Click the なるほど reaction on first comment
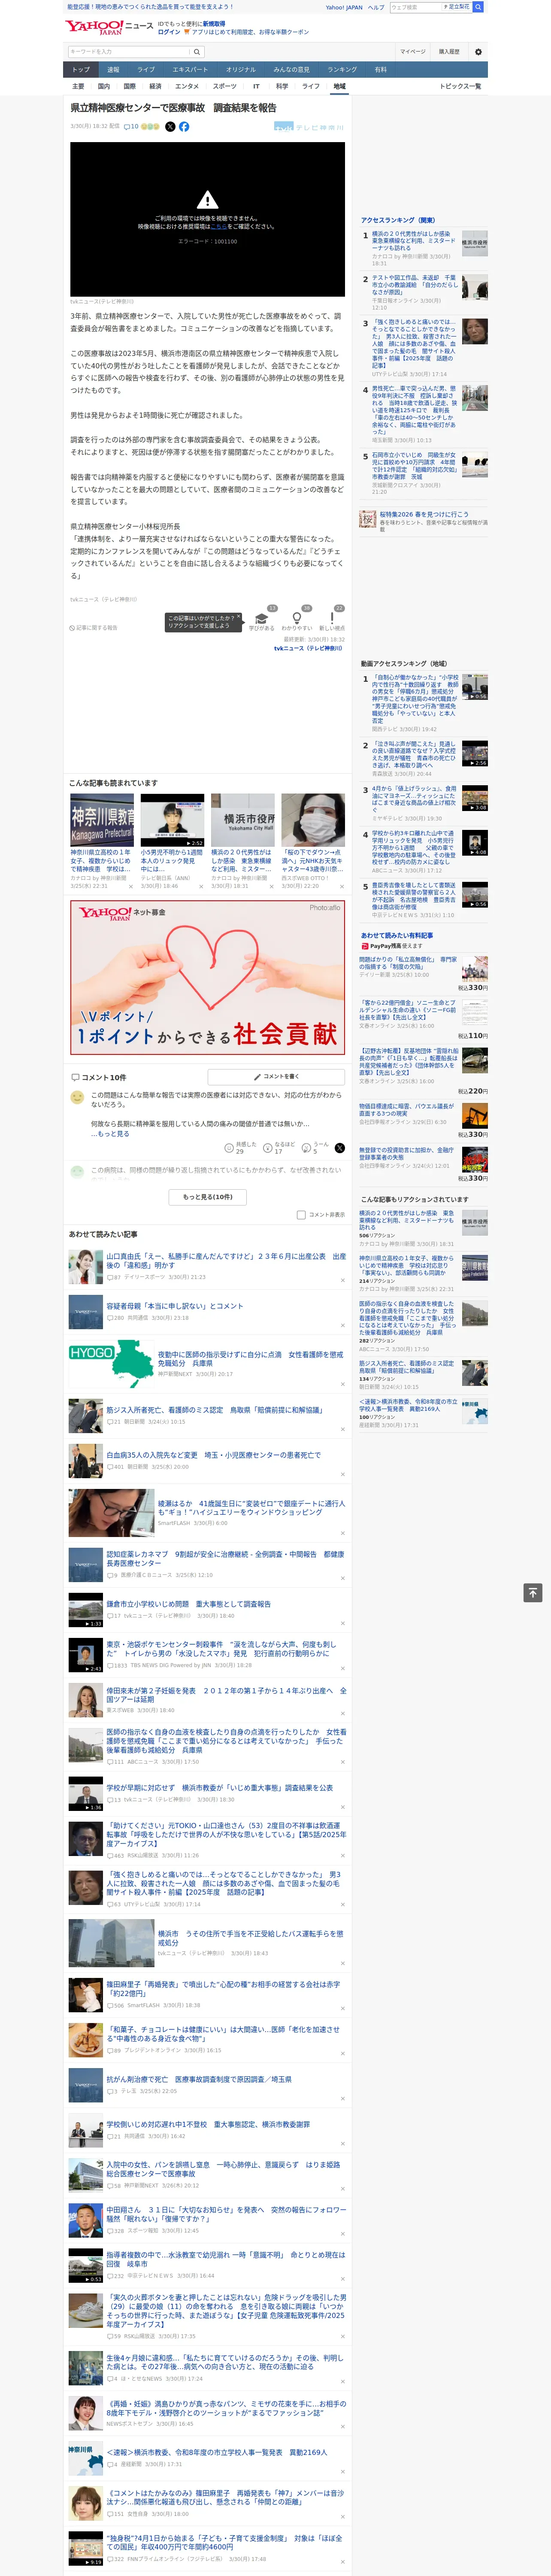The image size is (551, 2576). [268, 1148]
